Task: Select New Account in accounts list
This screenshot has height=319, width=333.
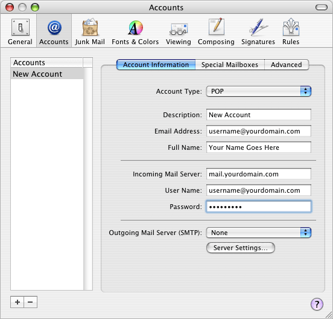Action: click(x=47, y=74)
